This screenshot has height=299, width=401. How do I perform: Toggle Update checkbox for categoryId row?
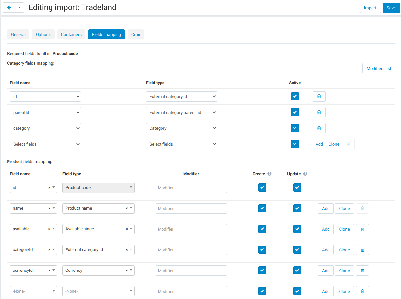point(297,250)
